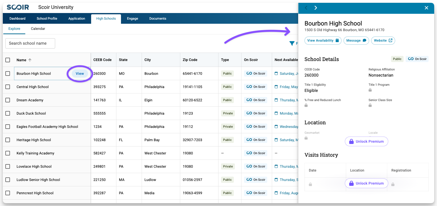
Task: Click calendar icon in Dream Academy row
Action: click(276, 100)
